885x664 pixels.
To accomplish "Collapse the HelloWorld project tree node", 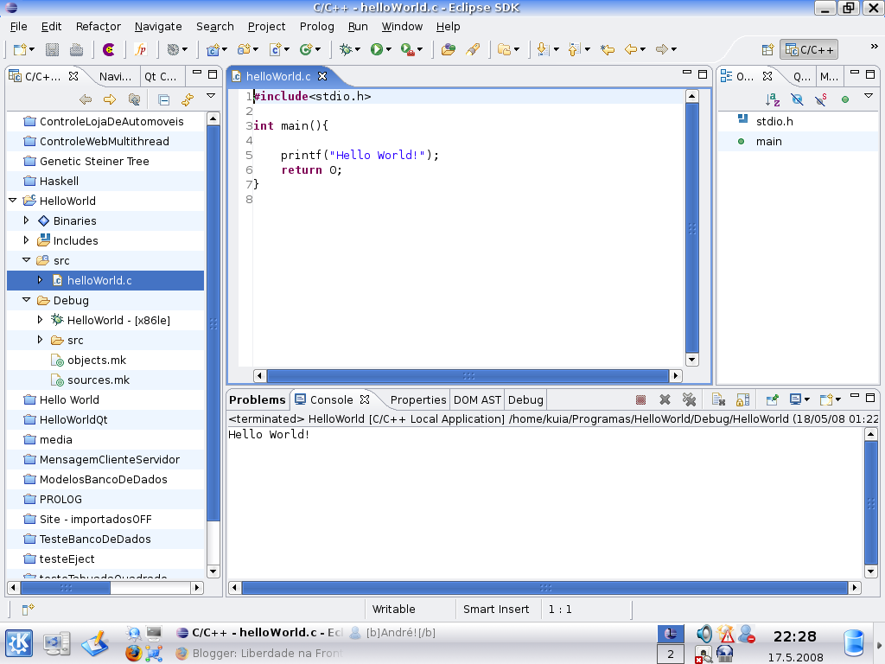I will 12,201.
